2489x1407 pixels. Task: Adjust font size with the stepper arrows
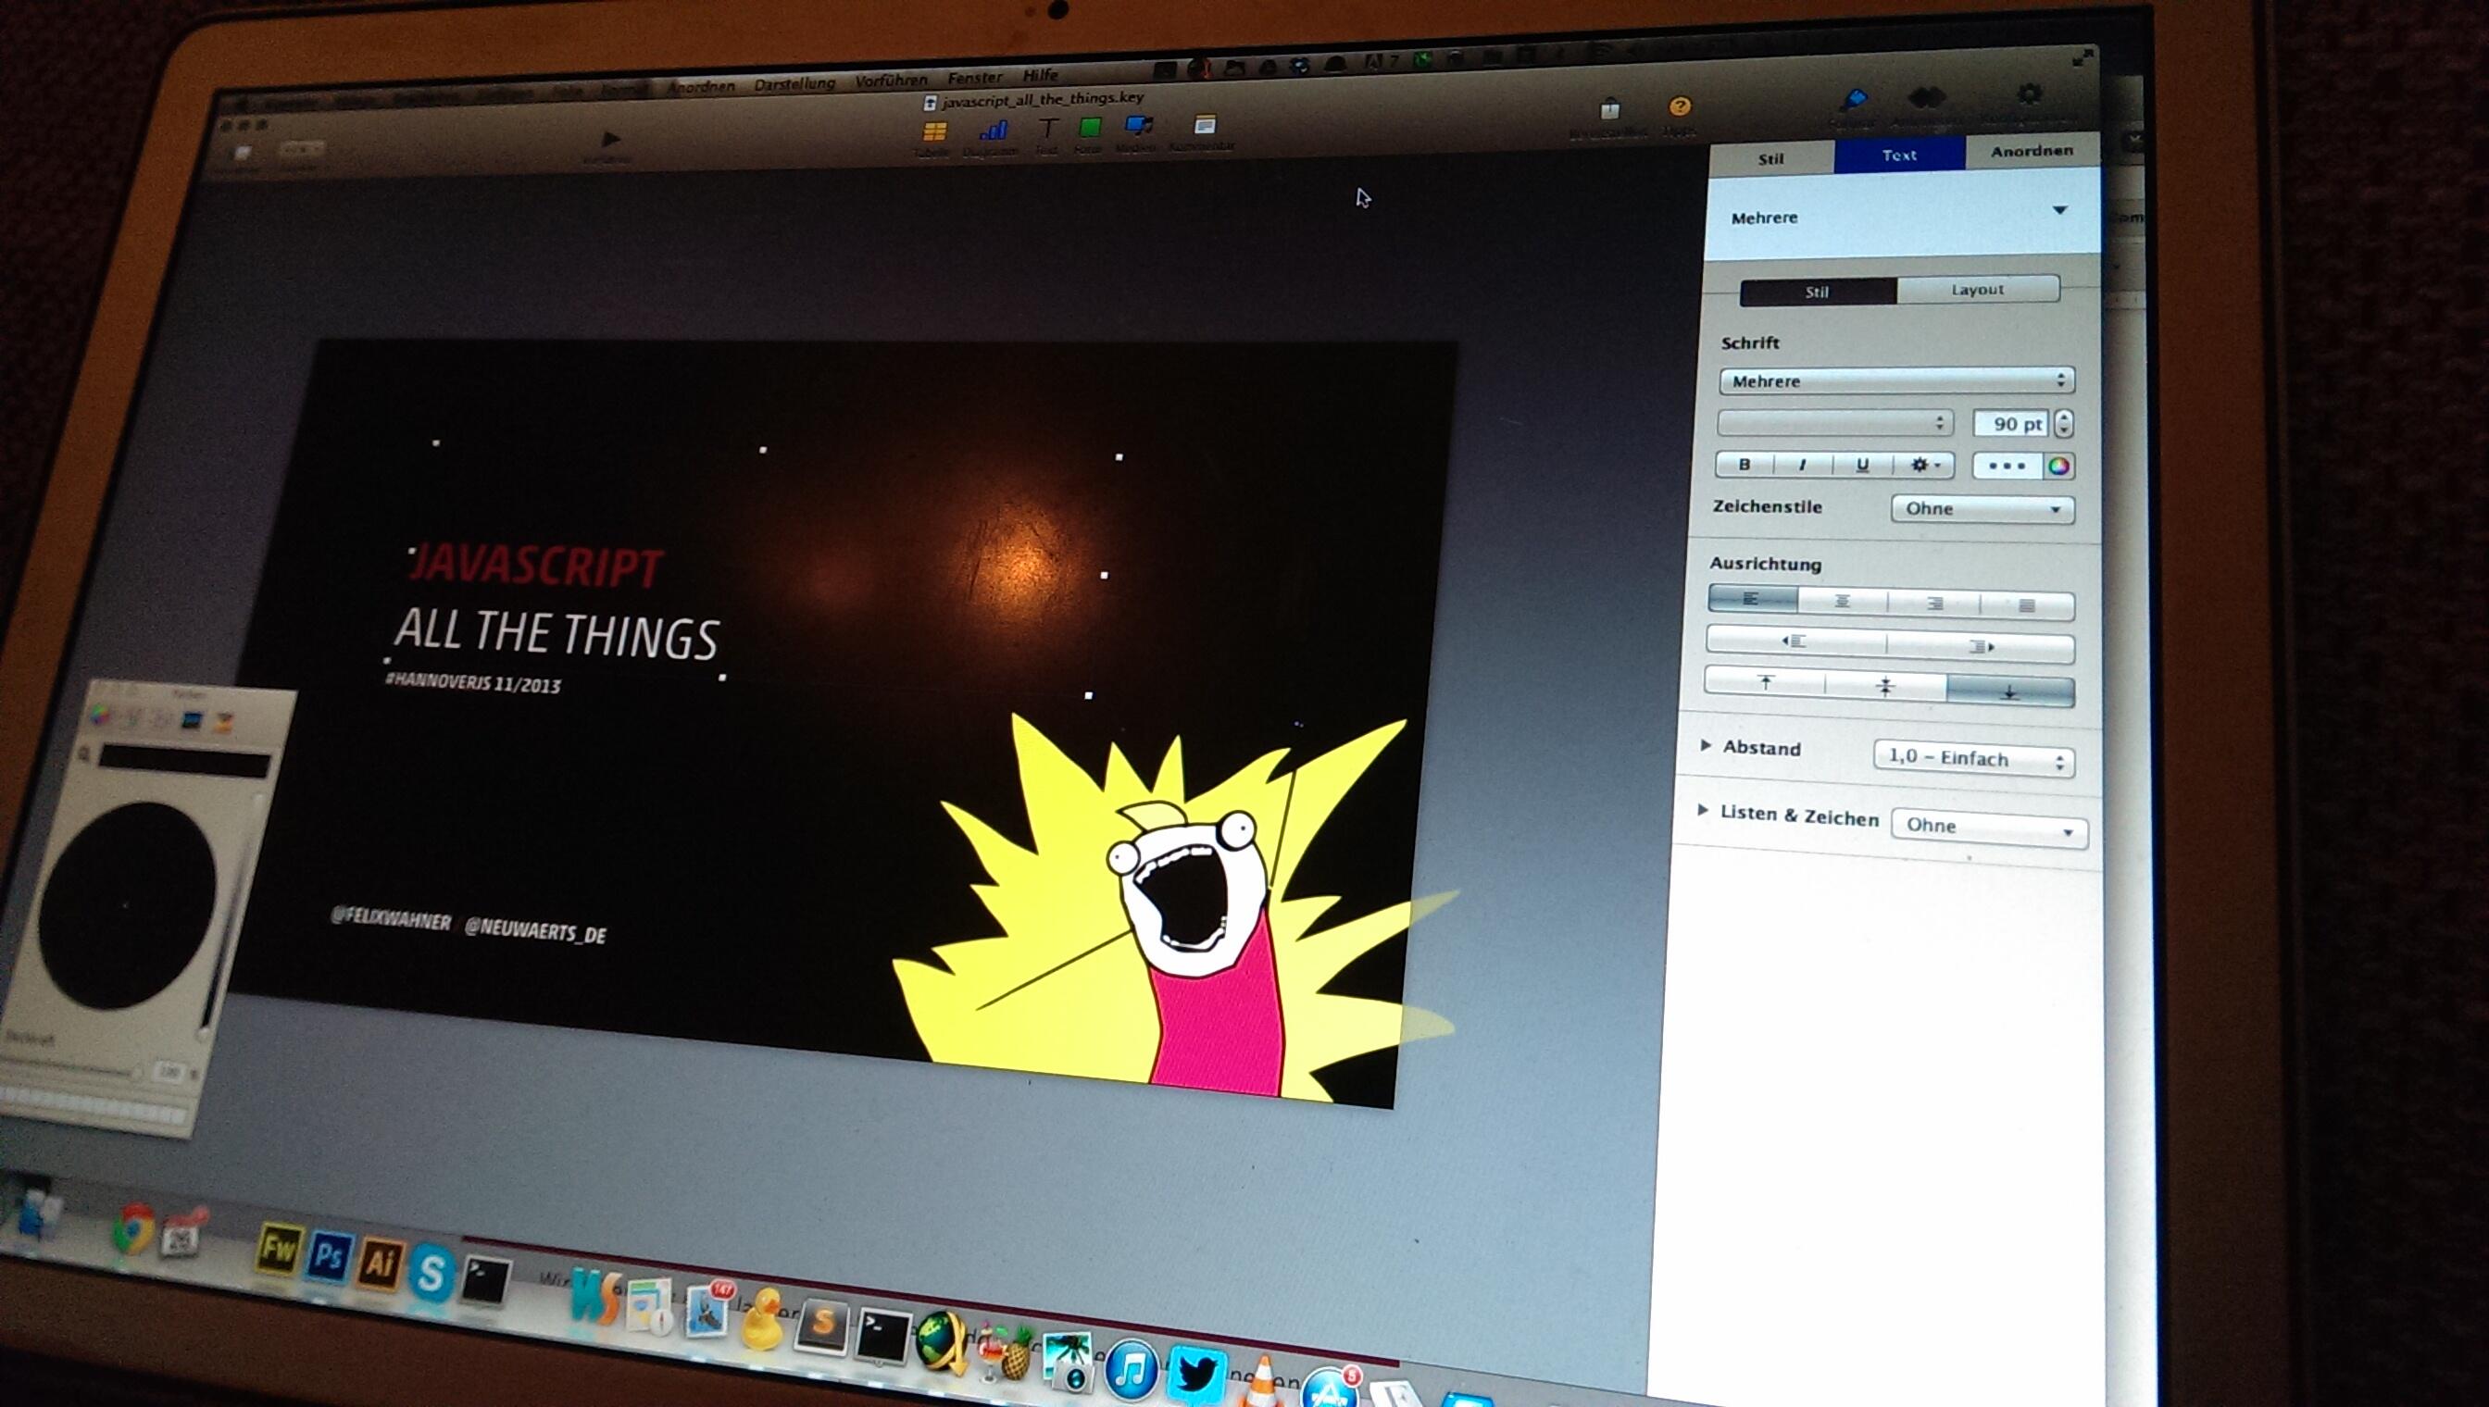click(2064, 423)
